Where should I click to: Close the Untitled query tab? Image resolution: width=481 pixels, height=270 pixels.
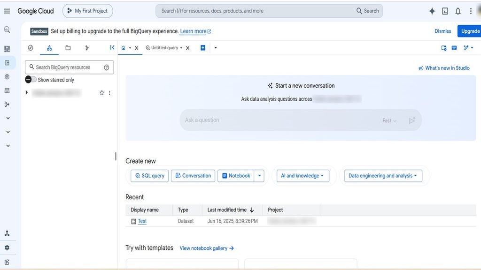(x=188, y=48)
